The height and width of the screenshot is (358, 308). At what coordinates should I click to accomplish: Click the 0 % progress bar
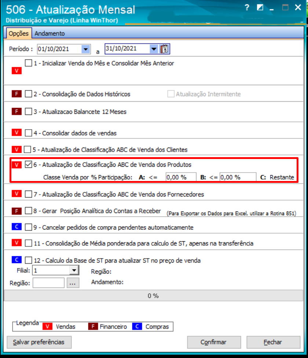click(x=153, y=296)
